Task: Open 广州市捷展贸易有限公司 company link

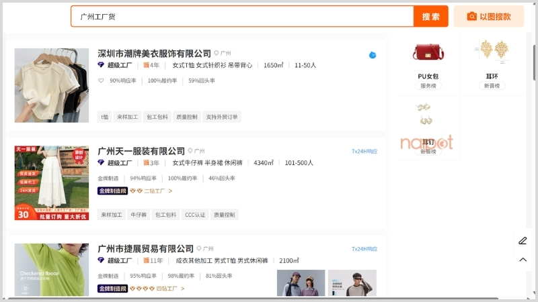Action: (x=145, y=249)
